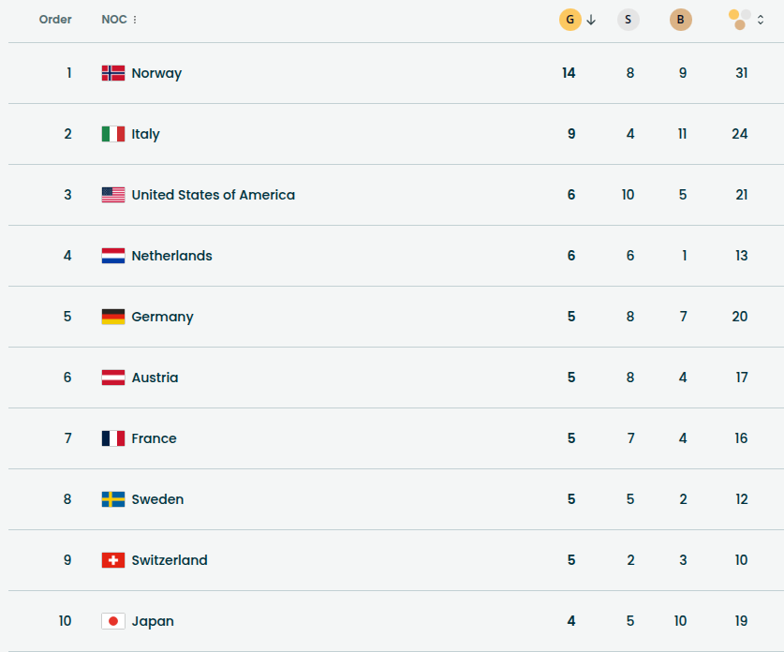Open the Germany country link
784x652 pixels.
pos(162,317)
